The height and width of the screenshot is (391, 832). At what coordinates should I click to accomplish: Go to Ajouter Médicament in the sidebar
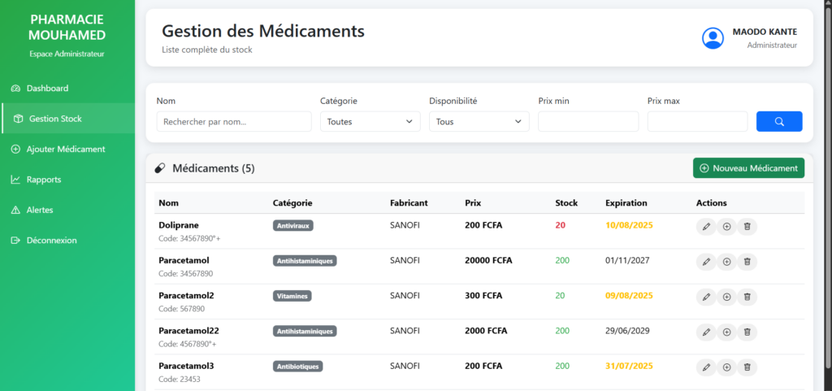(x=65, y=149)
